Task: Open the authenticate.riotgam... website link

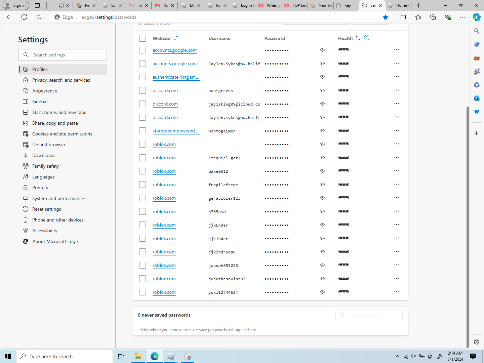Action: coord(176,77)
